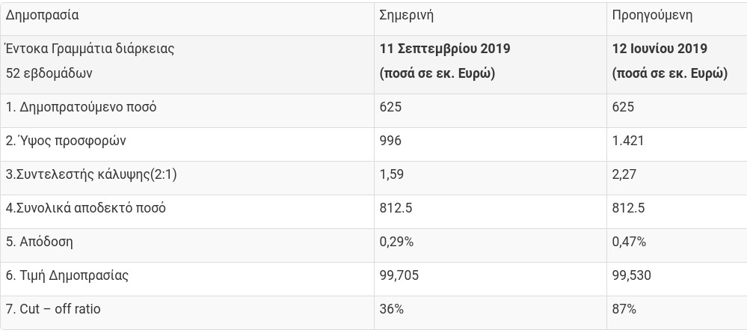Click the Σημερινή column header
The width and height of the screenshot is (747, 333).
406,15
